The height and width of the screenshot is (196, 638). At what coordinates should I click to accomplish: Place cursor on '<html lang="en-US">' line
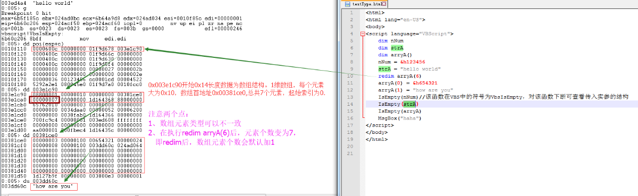click(x=396, y=19)
